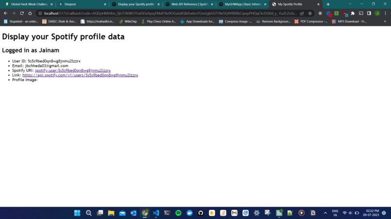Open Google Chrome taskbar icon

coord(145,213)
